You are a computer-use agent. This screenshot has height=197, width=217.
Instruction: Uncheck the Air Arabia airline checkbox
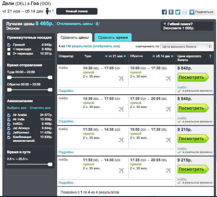[x=9, y=115]
